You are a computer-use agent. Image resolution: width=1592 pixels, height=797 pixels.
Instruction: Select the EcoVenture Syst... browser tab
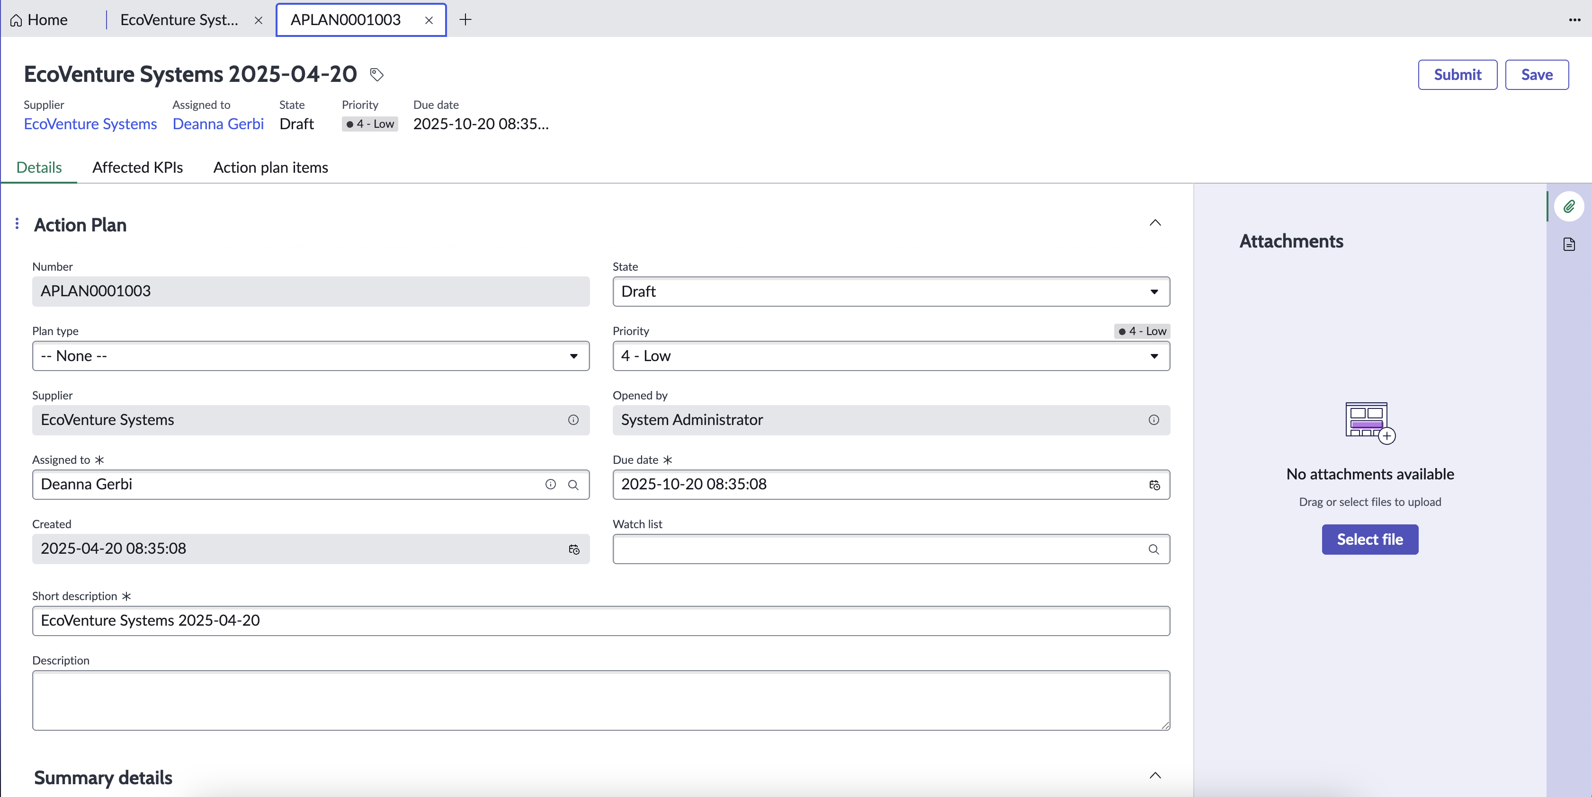click(179, 20)
